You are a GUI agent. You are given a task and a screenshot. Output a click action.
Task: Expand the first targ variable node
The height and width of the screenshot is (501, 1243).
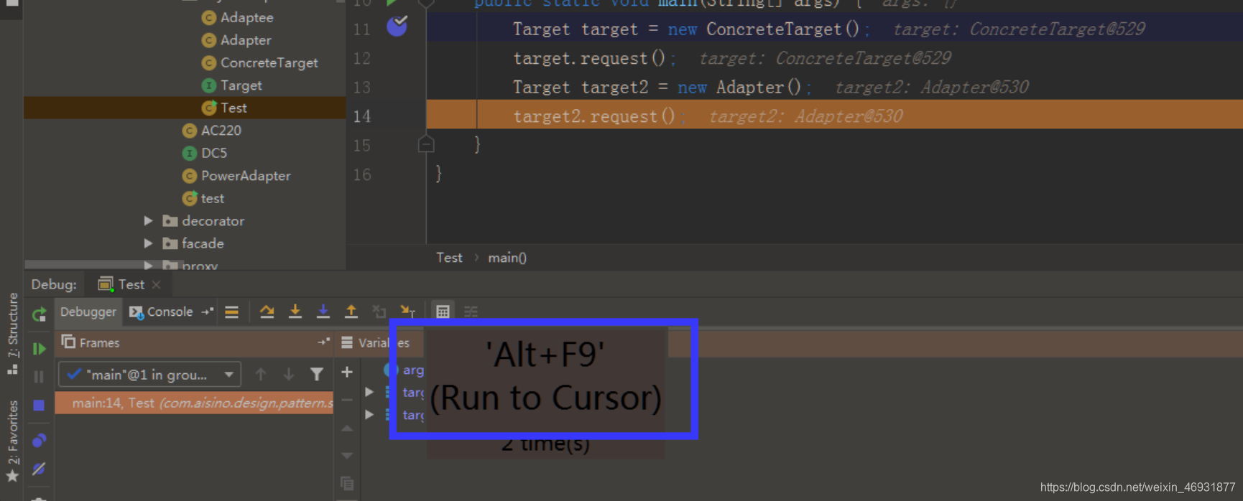(369, 392)
